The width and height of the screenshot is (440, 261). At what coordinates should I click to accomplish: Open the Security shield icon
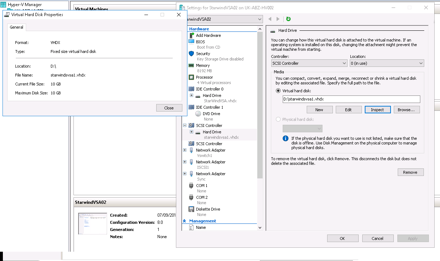pyautogui.click(x=191, y=54)
